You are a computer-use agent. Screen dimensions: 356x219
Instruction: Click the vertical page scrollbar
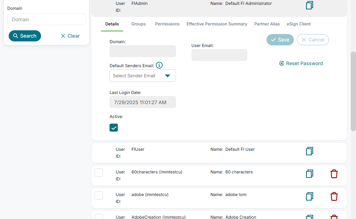(353, 91)
